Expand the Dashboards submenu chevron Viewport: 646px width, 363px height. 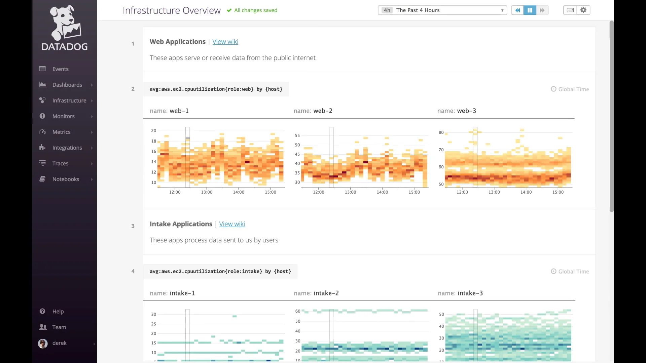(92, 85)
